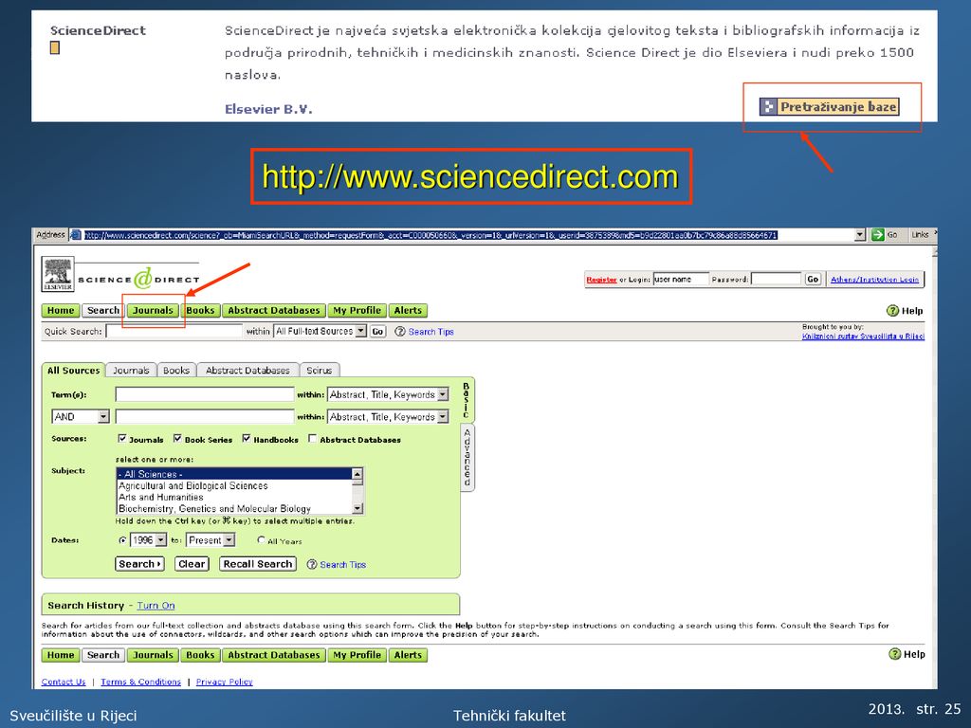Click the Clear button
The width and height of the screenshot is (971, 728).
point(192,564)
